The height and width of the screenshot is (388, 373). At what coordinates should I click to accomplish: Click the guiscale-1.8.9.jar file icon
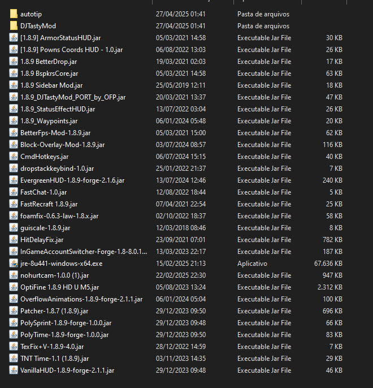(14, 227)
